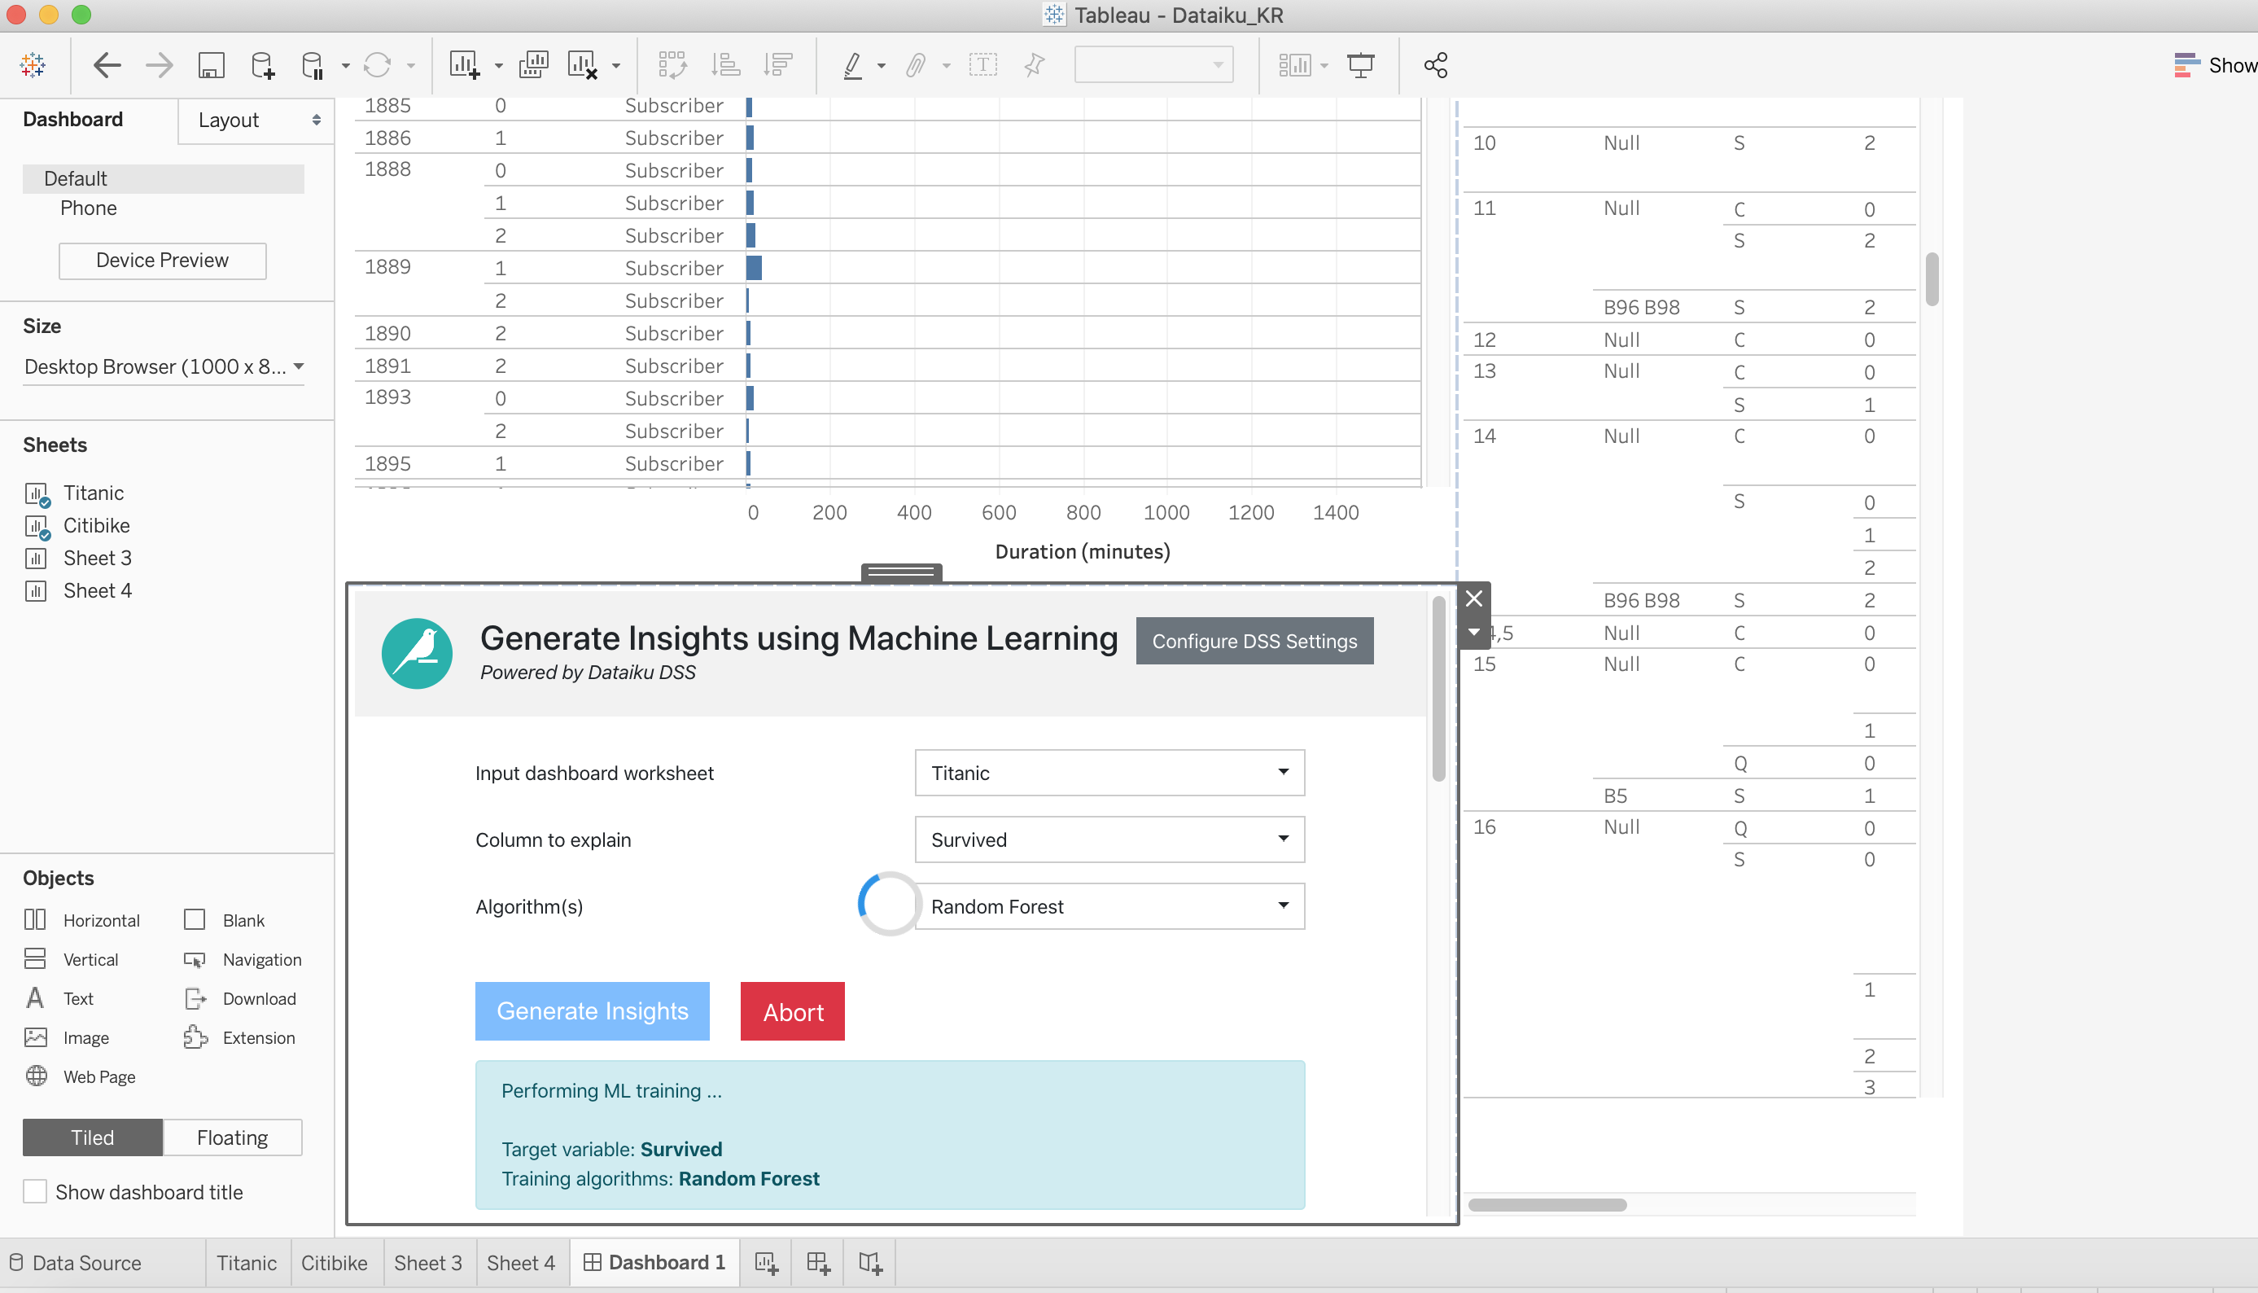Select Sheet 4 in the Sheets list
Viewport: 2258px width, 1293px height.
(x=97, y=590)
